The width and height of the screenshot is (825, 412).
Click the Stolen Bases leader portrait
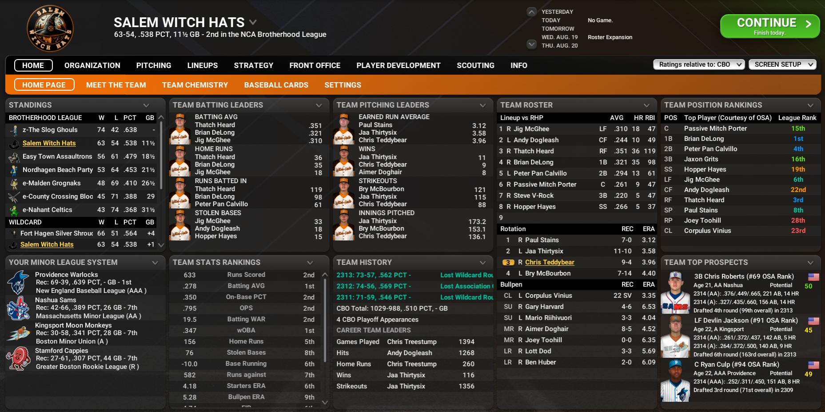point(180,225)
